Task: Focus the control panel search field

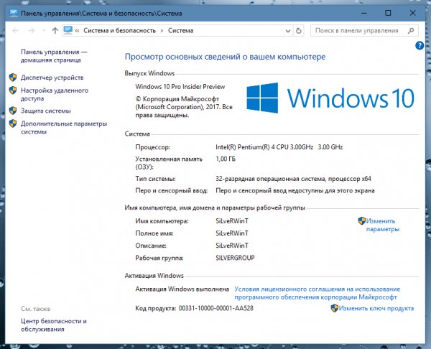Action: (364, 30)
